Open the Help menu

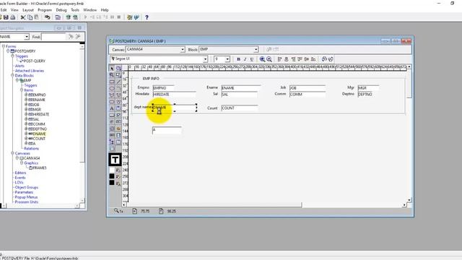105,10
